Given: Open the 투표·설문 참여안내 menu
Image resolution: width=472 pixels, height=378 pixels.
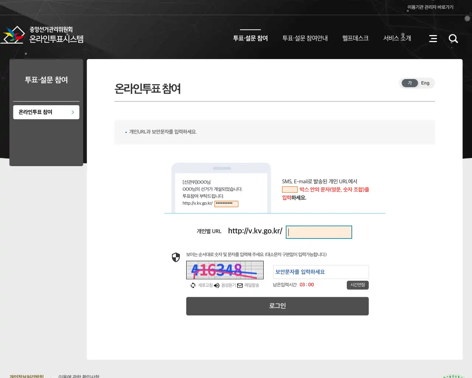Looking at the screenshot, I should (305, 38).
